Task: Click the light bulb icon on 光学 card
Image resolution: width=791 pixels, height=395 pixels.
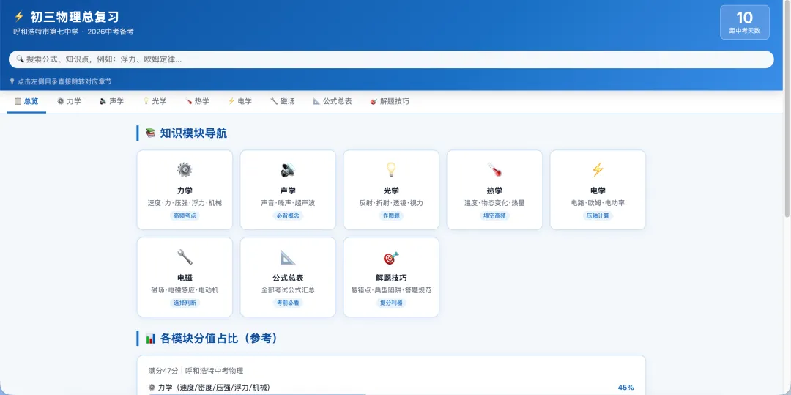Action: (x=391, y=170)
